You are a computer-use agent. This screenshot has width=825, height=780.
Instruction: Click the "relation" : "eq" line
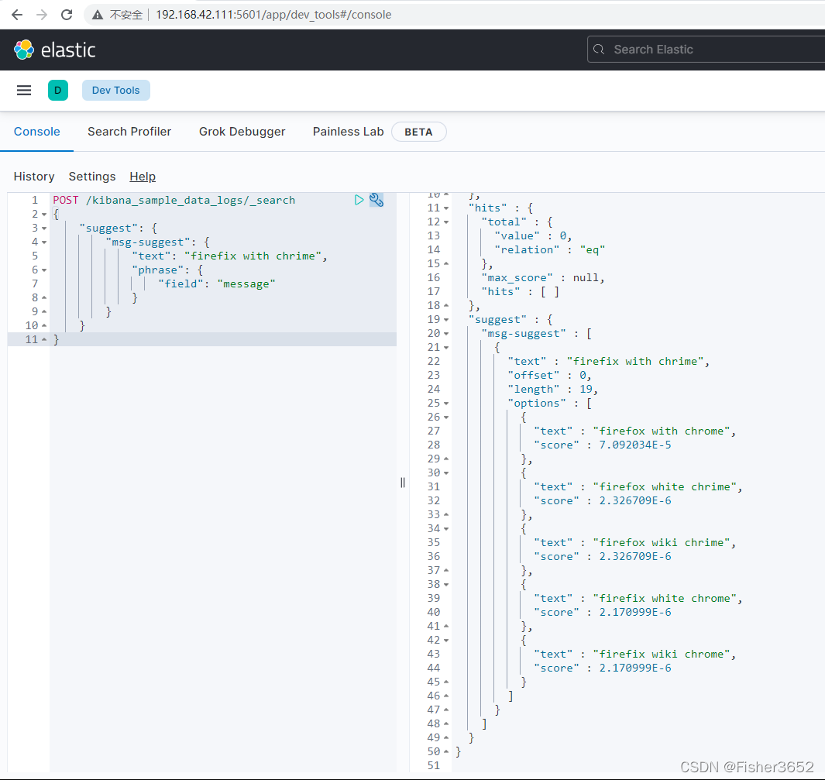tap(550, 250)
